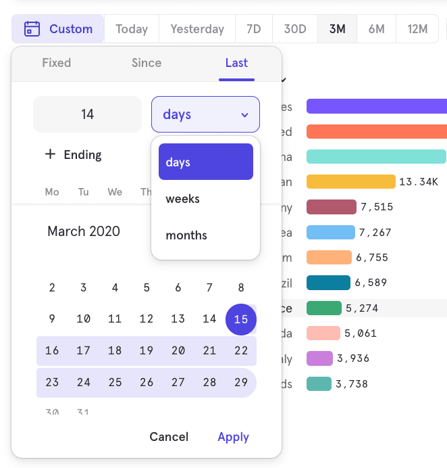
Task: Click the yellow 13.34K bar
Action: click(x=350, y=182)
